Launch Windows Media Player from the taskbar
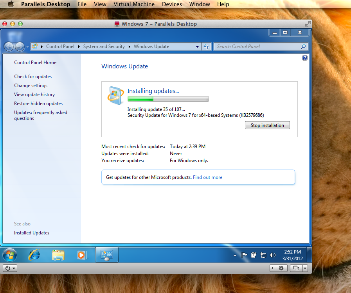Image resolution: width=351 pixels, height=293 pixels. pos(81,255)
